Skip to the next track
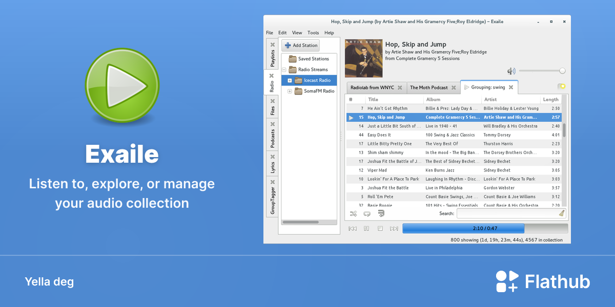 pos(394,229)
